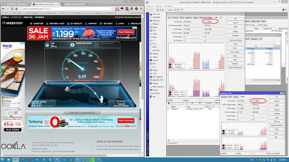
Task: Open the column dropdown arrow in interface list
Action: [279, 46]
